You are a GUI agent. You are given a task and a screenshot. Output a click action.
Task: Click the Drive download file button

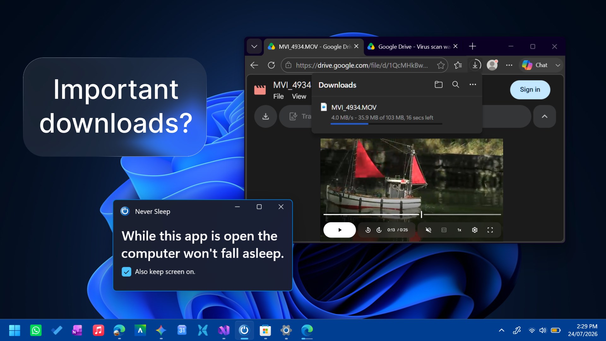[x=266, y=117]
